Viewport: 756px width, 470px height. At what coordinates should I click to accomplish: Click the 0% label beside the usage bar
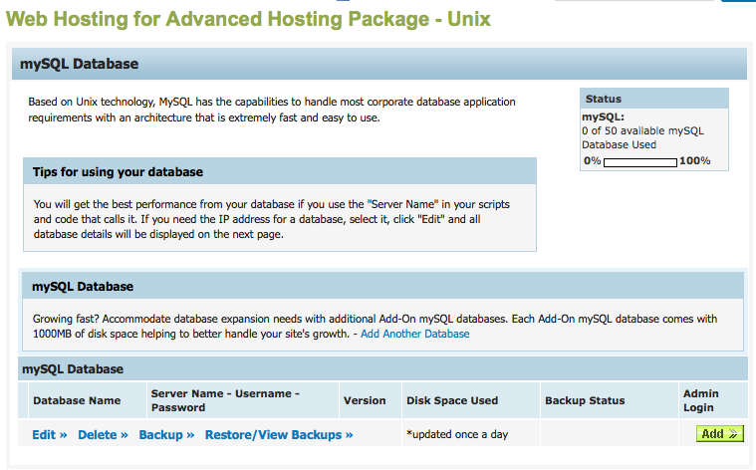(x=592, y=161)
